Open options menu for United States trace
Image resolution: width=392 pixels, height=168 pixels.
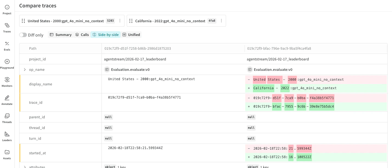(120, 21)
